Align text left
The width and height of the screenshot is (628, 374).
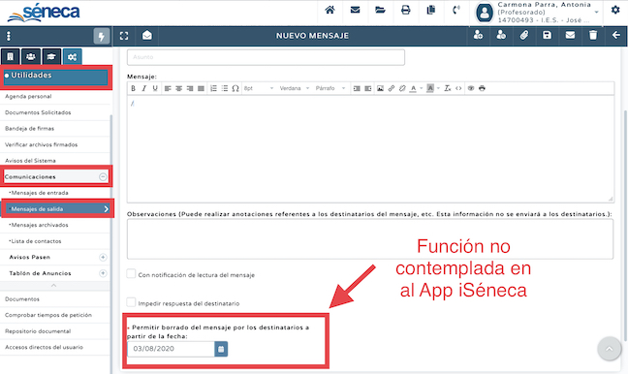pyautogui.click(x=168, y=88)
